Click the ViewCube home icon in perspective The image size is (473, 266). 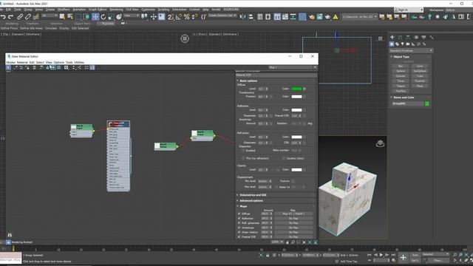380,143
